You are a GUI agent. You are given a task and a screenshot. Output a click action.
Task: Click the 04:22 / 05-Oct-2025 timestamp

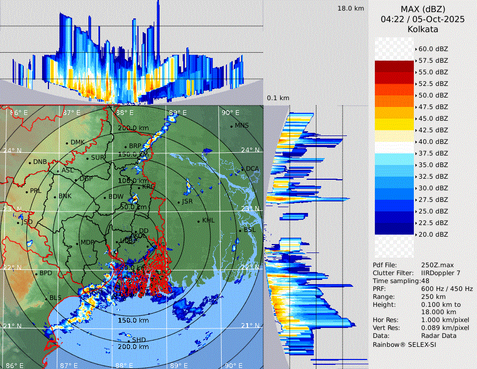423,19
